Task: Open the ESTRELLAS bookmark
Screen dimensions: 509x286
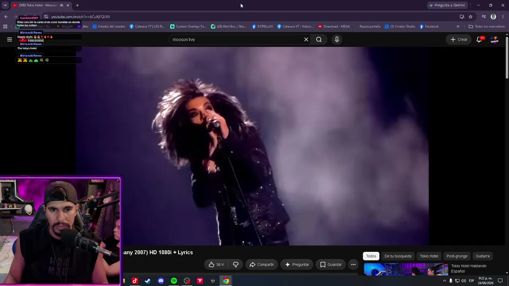Action: [x=262, y=27]
